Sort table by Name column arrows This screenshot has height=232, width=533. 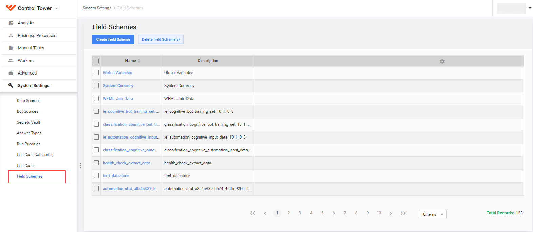(139, 61)
